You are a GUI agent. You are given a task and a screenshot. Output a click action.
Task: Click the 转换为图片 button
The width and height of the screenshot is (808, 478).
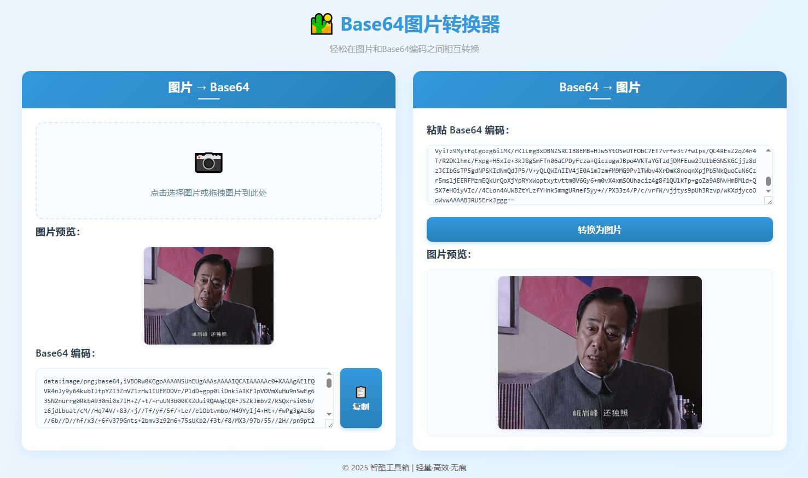click(x=600, y=230)
